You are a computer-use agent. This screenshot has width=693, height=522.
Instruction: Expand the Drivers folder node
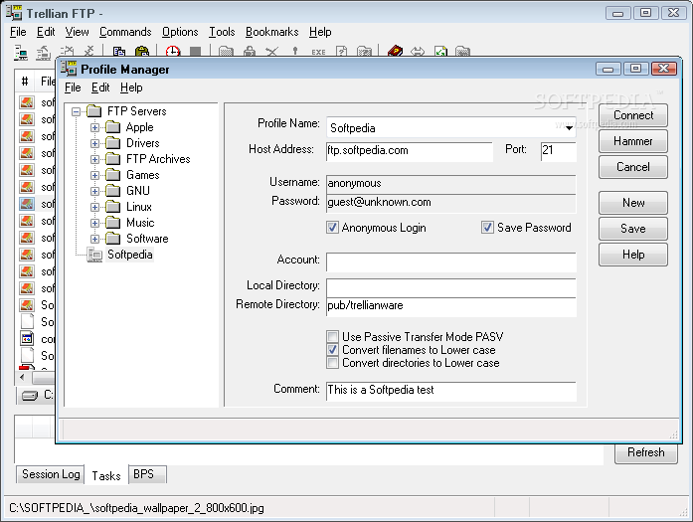(94, 143)
